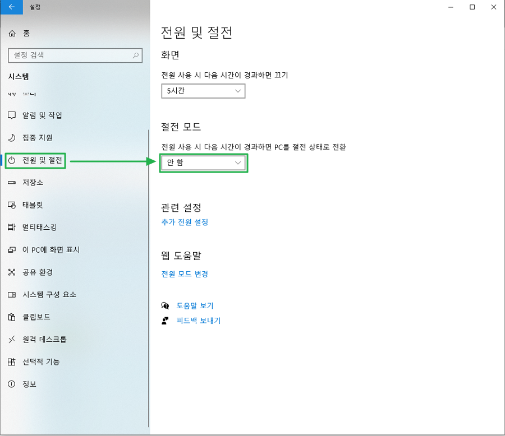Click the 설정 검색 search field
Screen dimensions: 505x436
[75, 55]
